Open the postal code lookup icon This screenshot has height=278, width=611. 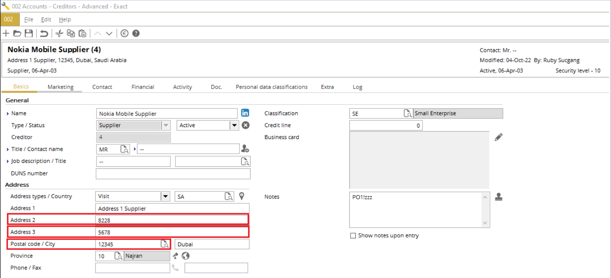coord(164,244)
